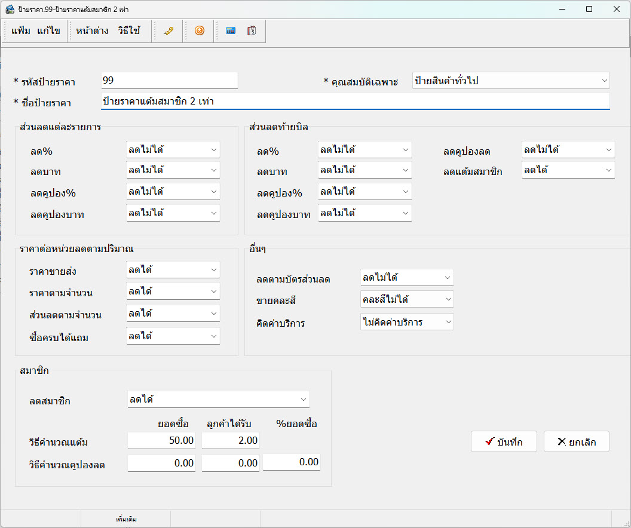Click the บันทึก save button

pyautogui.click(x=504, y=442)
